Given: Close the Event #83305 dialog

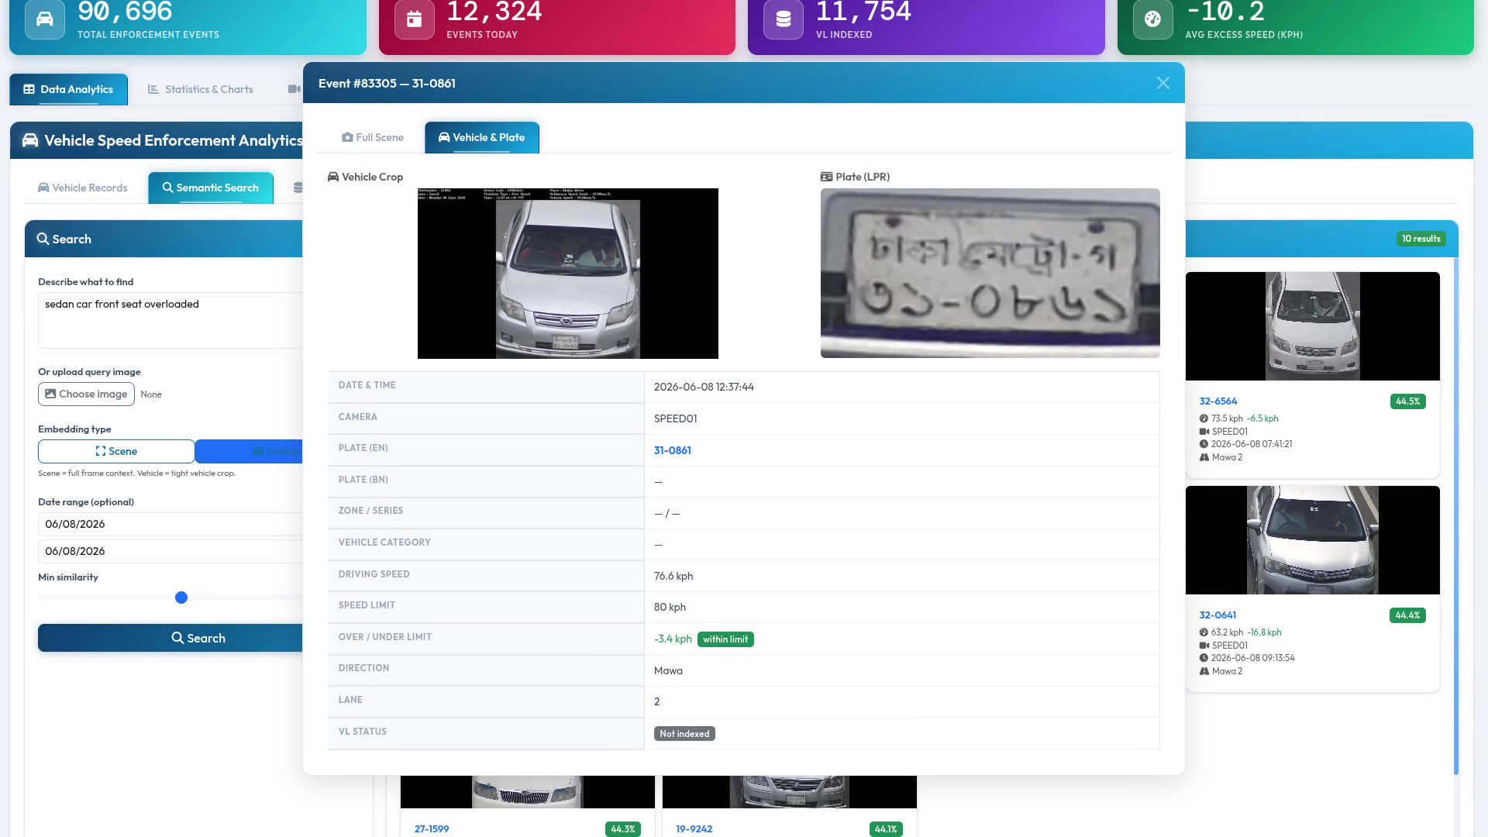Looking at the screenshot, I should pos(1162,83).
